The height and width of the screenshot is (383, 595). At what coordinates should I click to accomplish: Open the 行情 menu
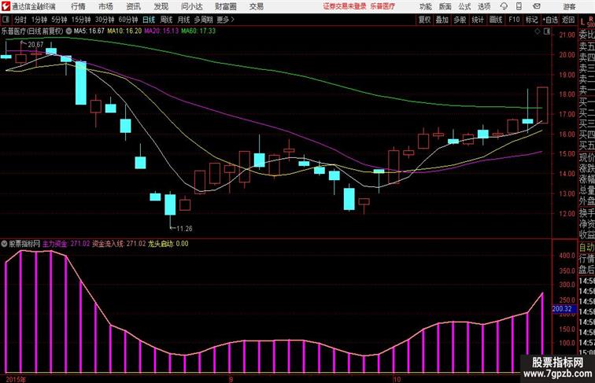click(x=78, y=6)
